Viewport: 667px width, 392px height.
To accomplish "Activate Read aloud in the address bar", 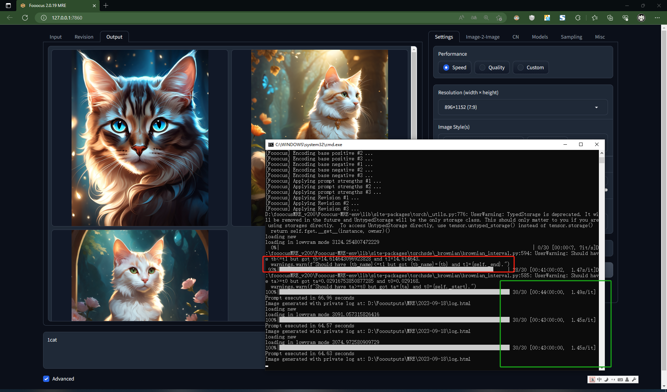I will click(461, 18).
